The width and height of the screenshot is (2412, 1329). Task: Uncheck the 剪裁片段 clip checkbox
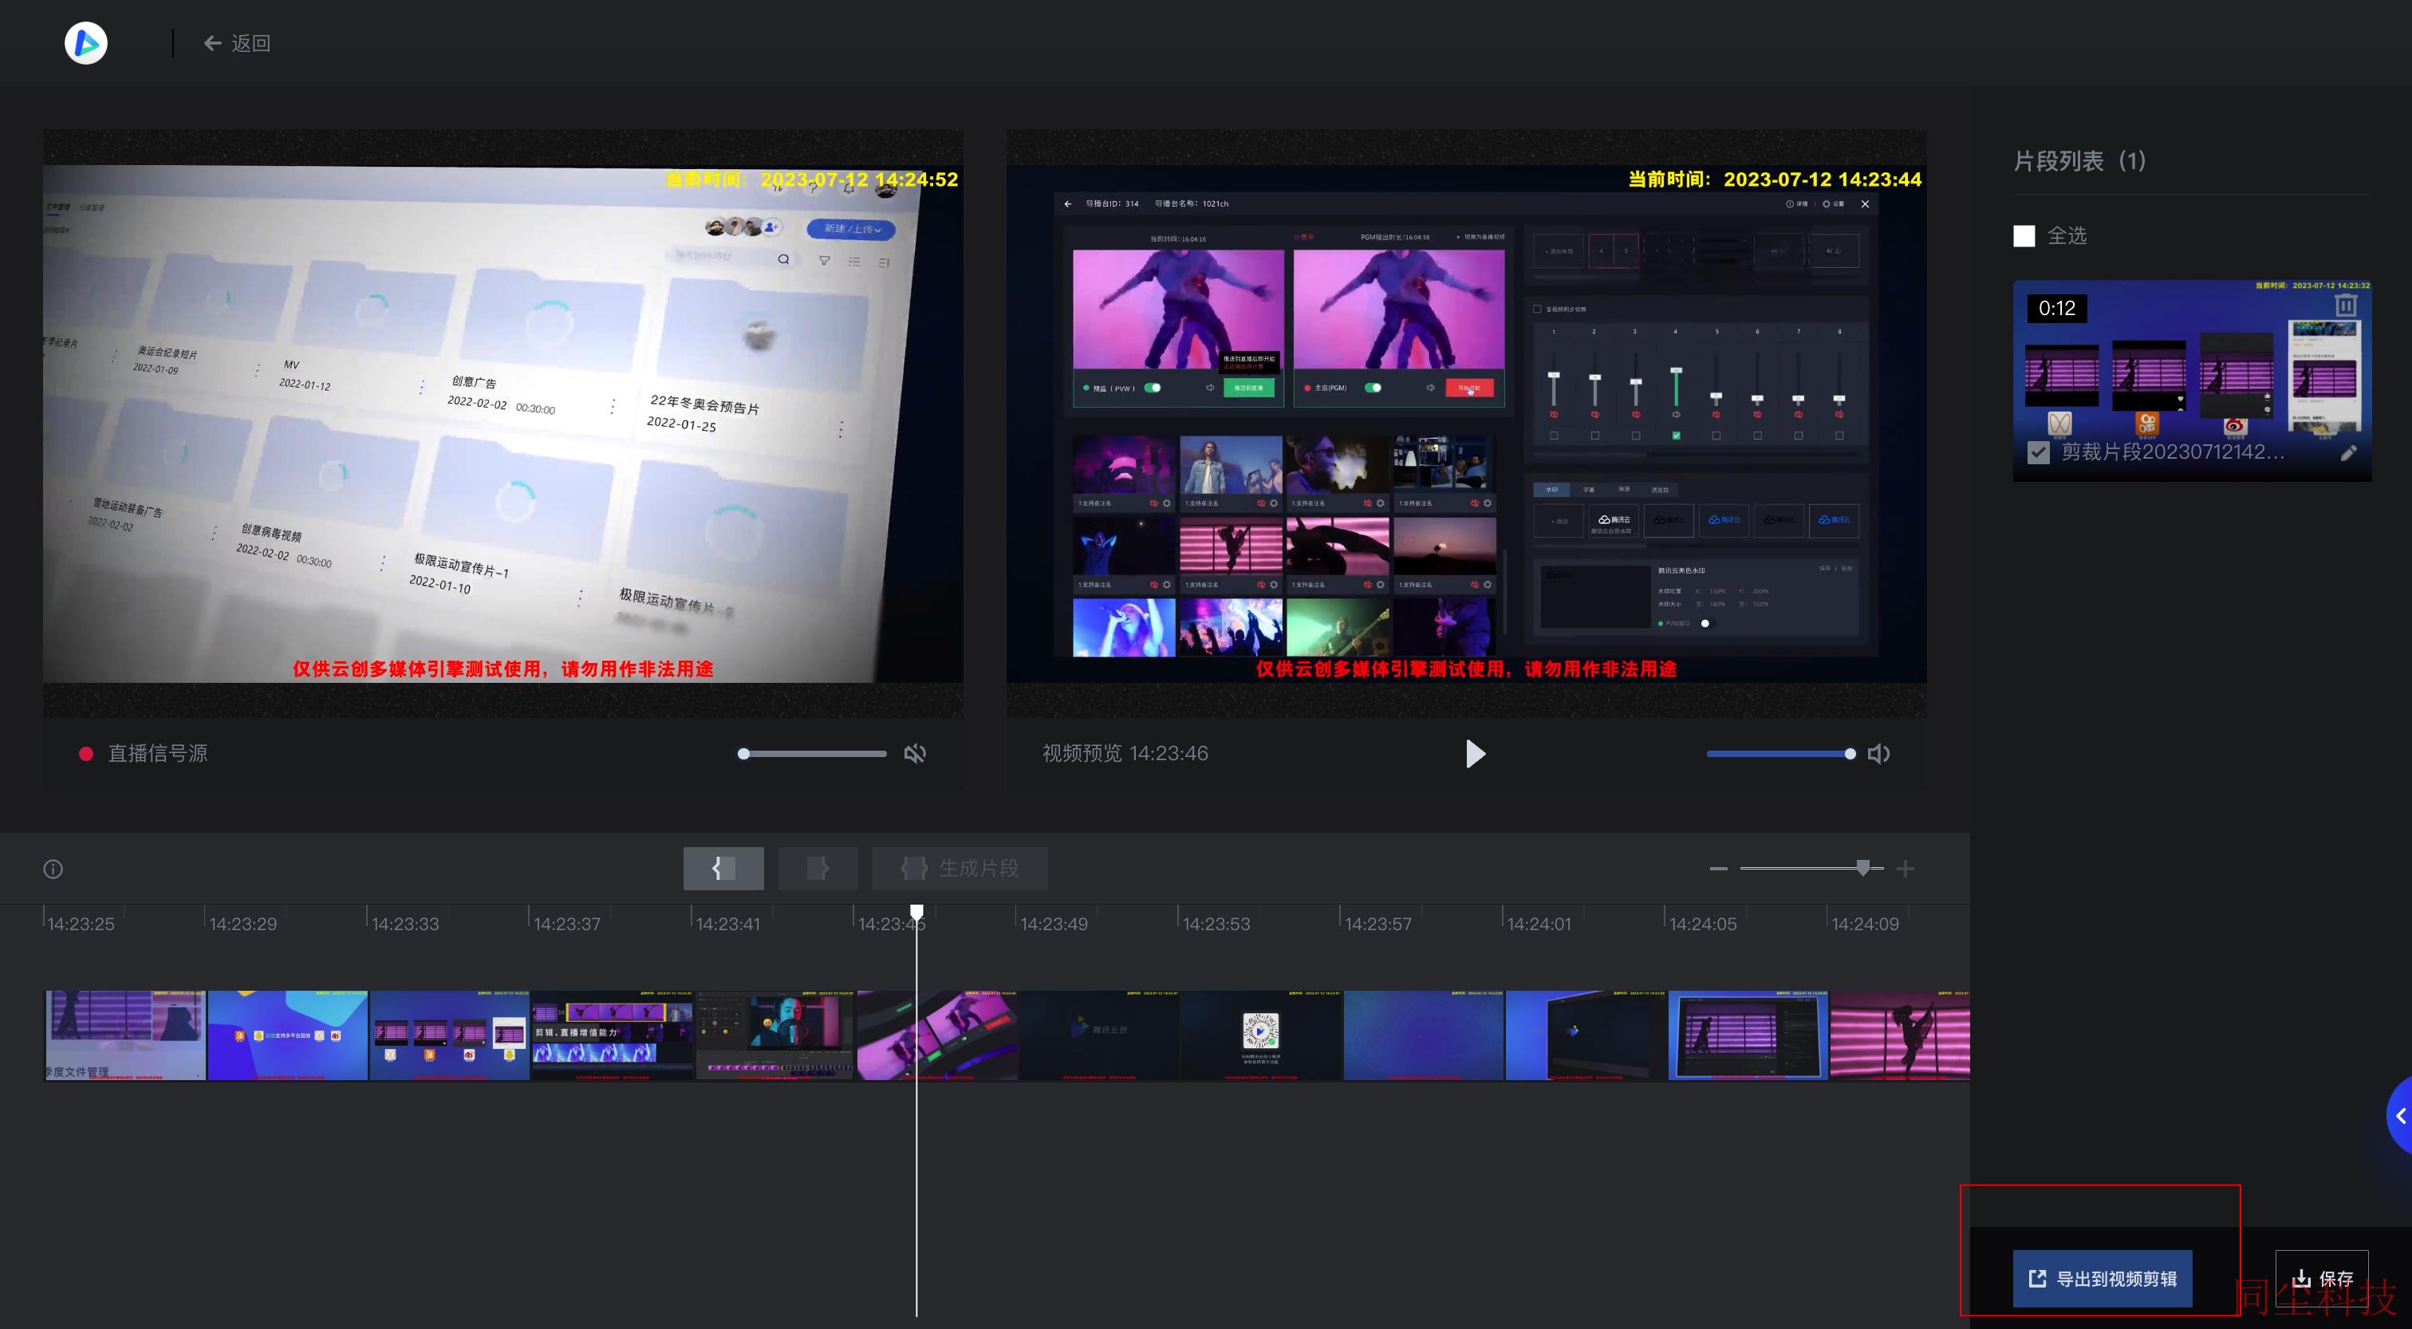pyautogui.click(x=2037, y=453)
